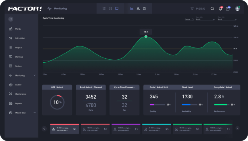This screenshot has height=141, width=248.
Task: Select the Batch Actual | Planned header
Action: tap(91, 87)
